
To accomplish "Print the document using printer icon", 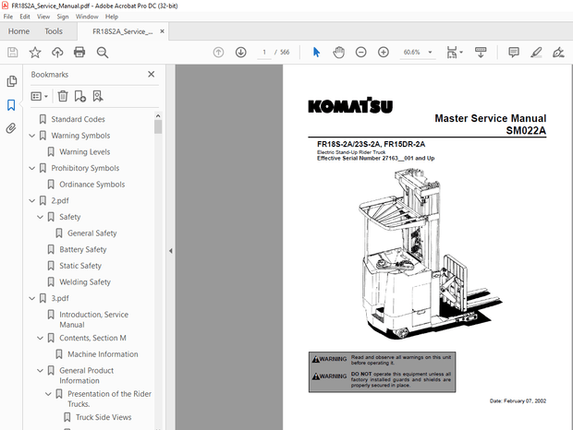I will (79, 53).
